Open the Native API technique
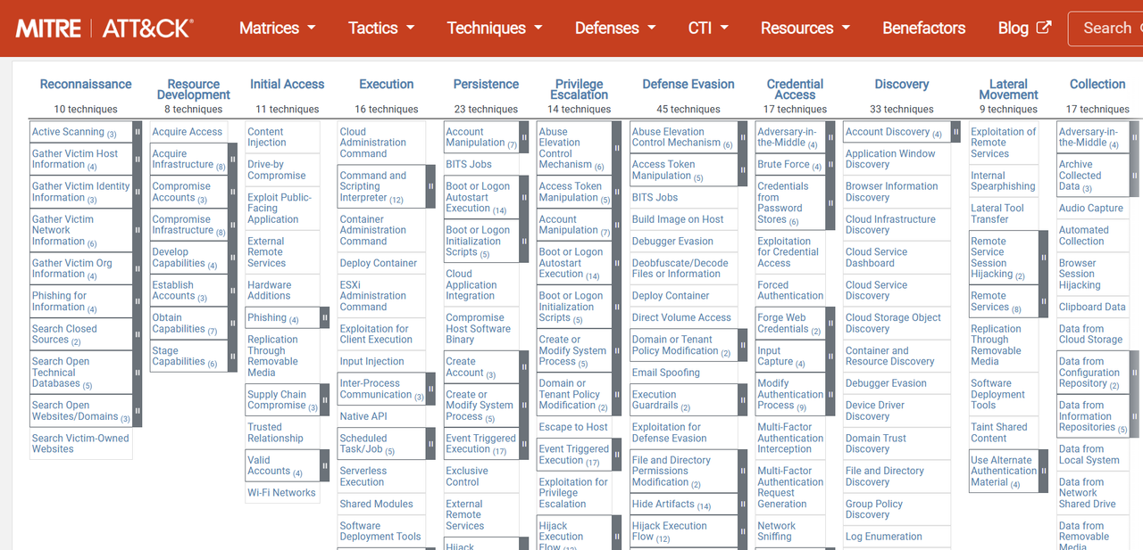Screen dimensions: 1143x550 [x=363, y=416]
